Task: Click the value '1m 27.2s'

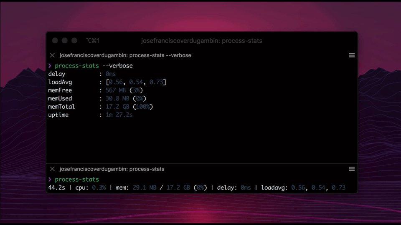Action: point(119,115)
